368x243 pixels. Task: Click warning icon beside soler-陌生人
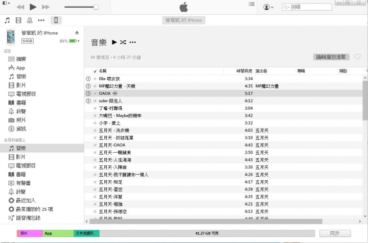pyautogui.click(x=88, y=101)
